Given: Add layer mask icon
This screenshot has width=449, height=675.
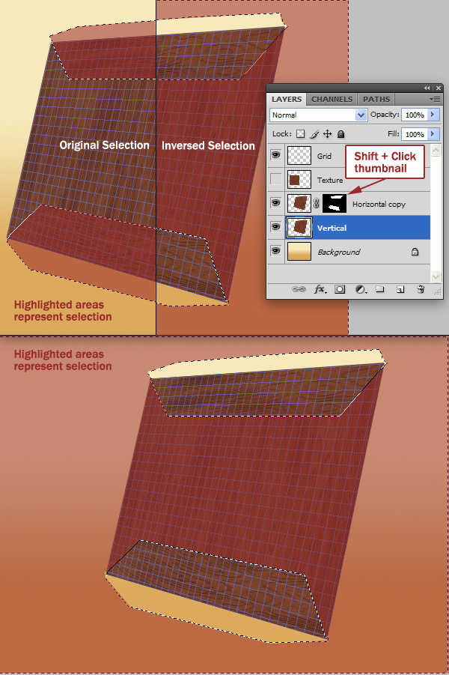Looking at the screenshot, I should pyautogui.click(x=340, y=289).
